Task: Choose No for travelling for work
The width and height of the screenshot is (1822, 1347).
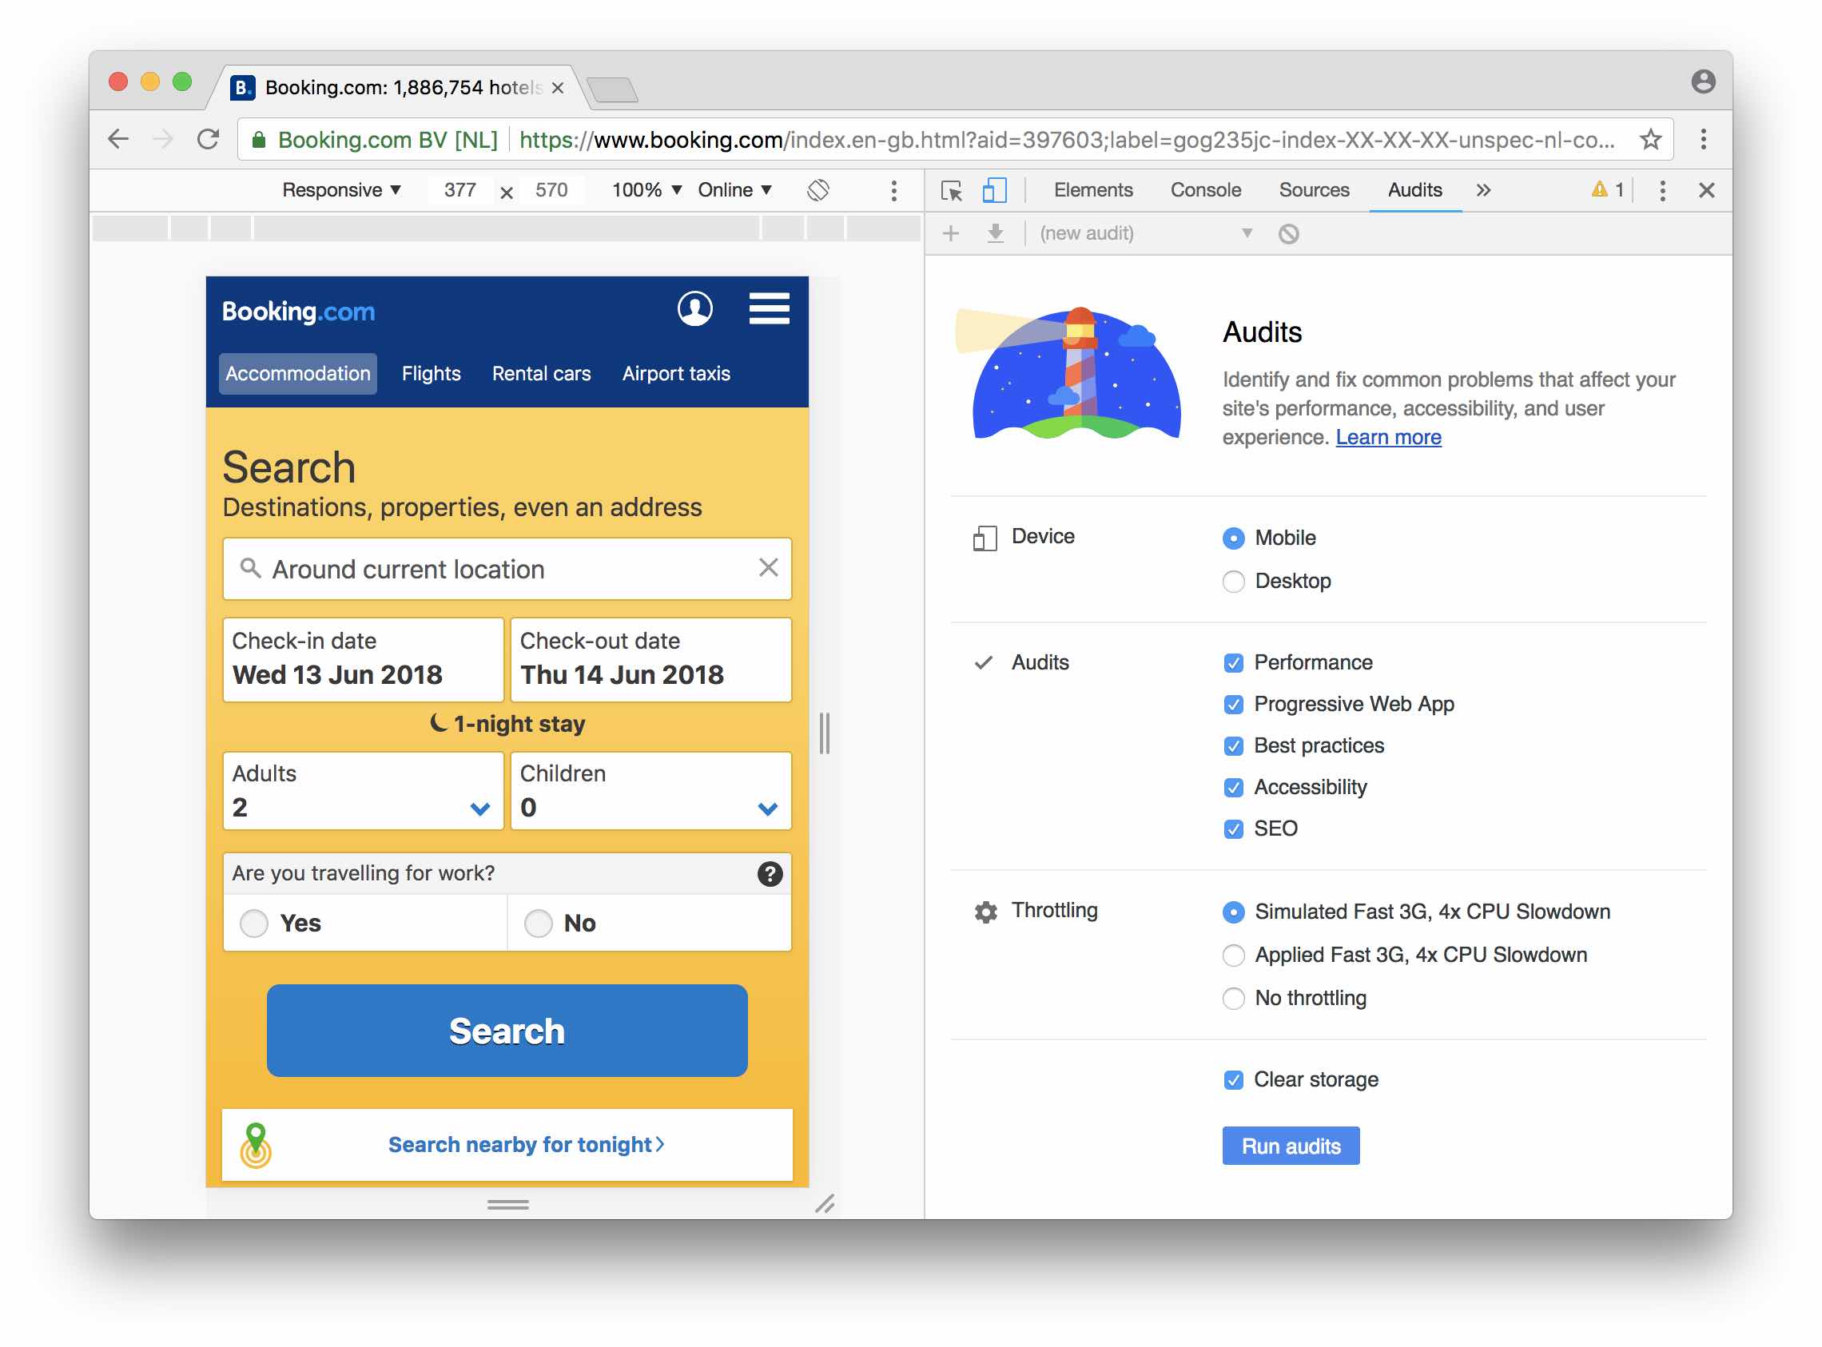Action: (538, 924)
